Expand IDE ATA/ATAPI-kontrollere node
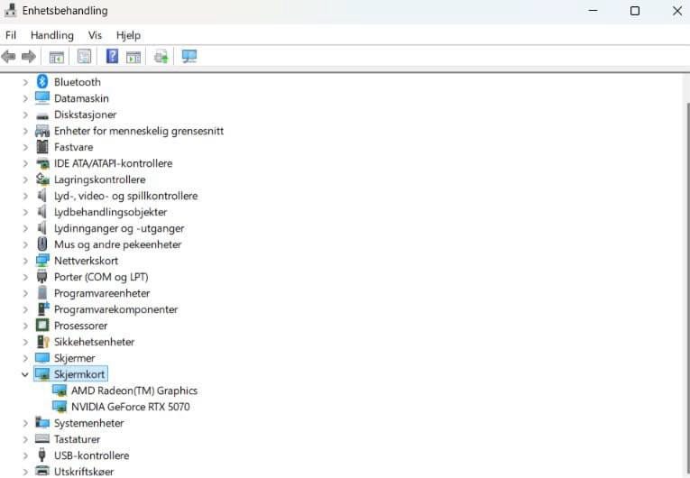The width and height of the screenshot is (690, 478). click(25, 163)
